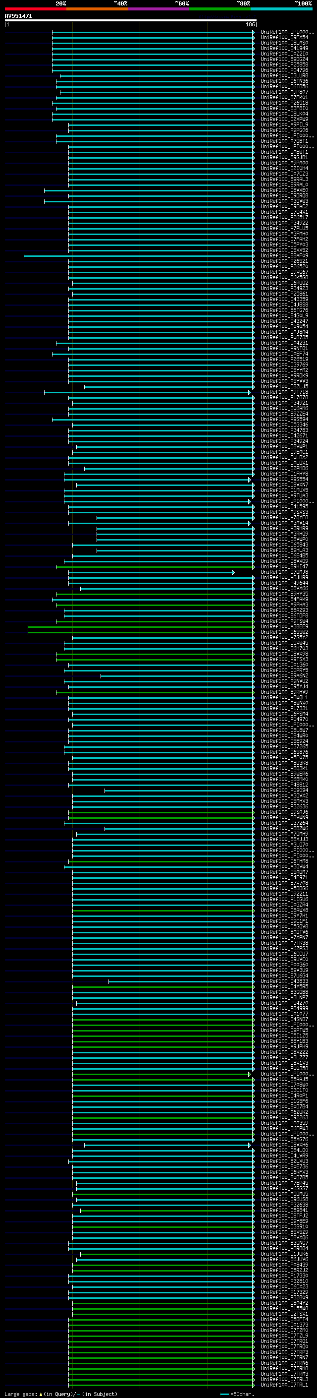
Task: Click the purple ~60% identity color segment
Action: tap(159, 9)
